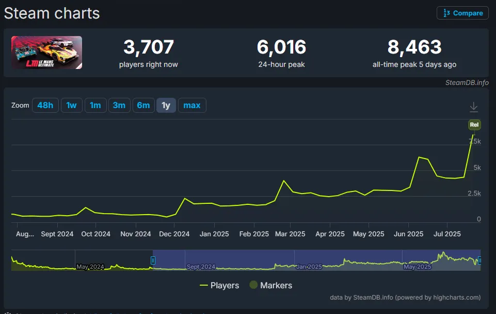Select the 1w zoom range
The image size is (496, 314).
click(x=71, y=106)
